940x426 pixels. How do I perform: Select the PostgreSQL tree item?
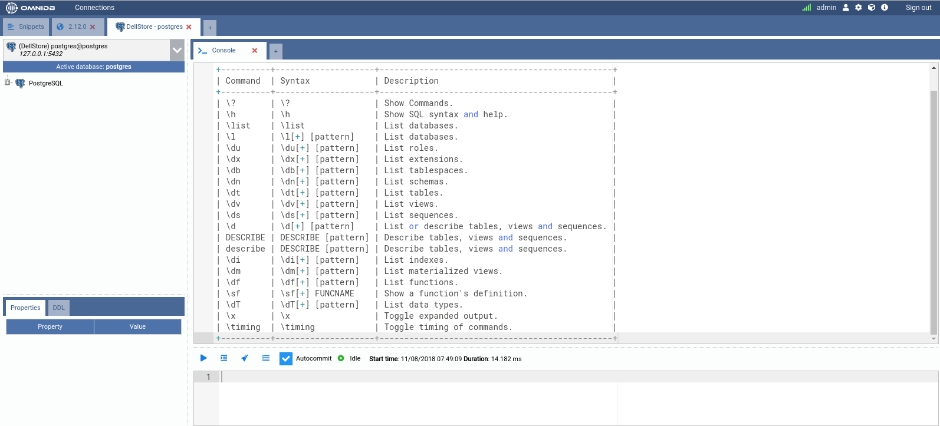coord(46,84)
